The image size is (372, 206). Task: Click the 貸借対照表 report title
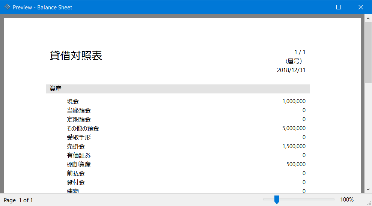(76, 56)
